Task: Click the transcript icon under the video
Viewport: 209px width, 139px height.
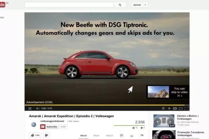Action: (122, 136)
